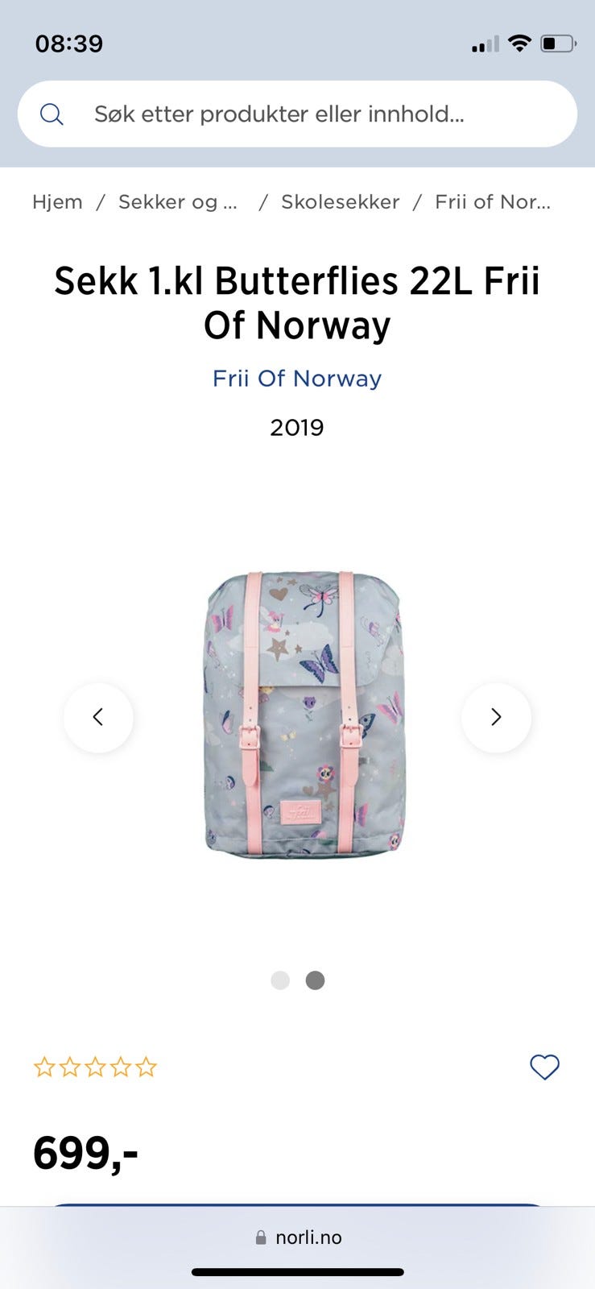Focus the 'Søk etter produkter' search field
Viewport: 595px width, 1289px height.
pyautogui.click(x=297, y=114)
